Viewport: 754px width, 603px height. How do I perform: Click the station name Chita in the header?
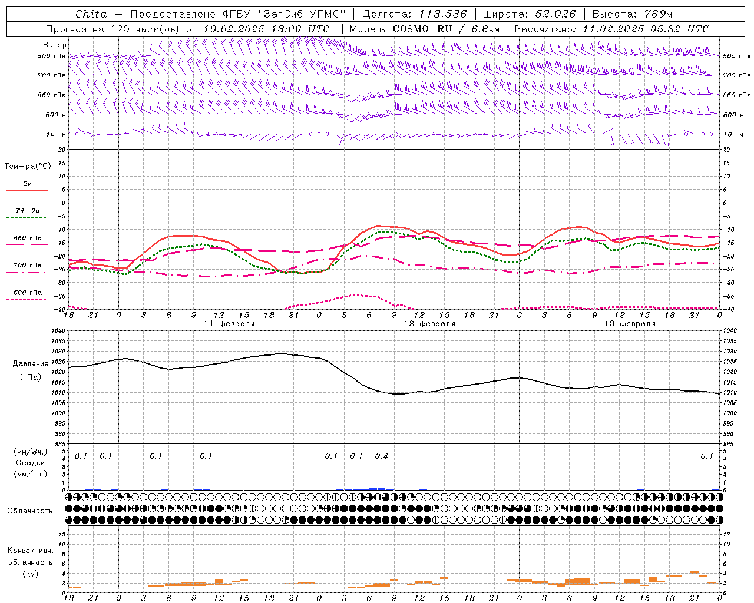91,14
